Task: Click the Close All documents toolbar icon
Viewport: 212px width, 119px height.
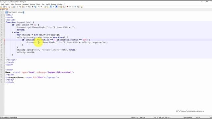Action: point(12,7)
